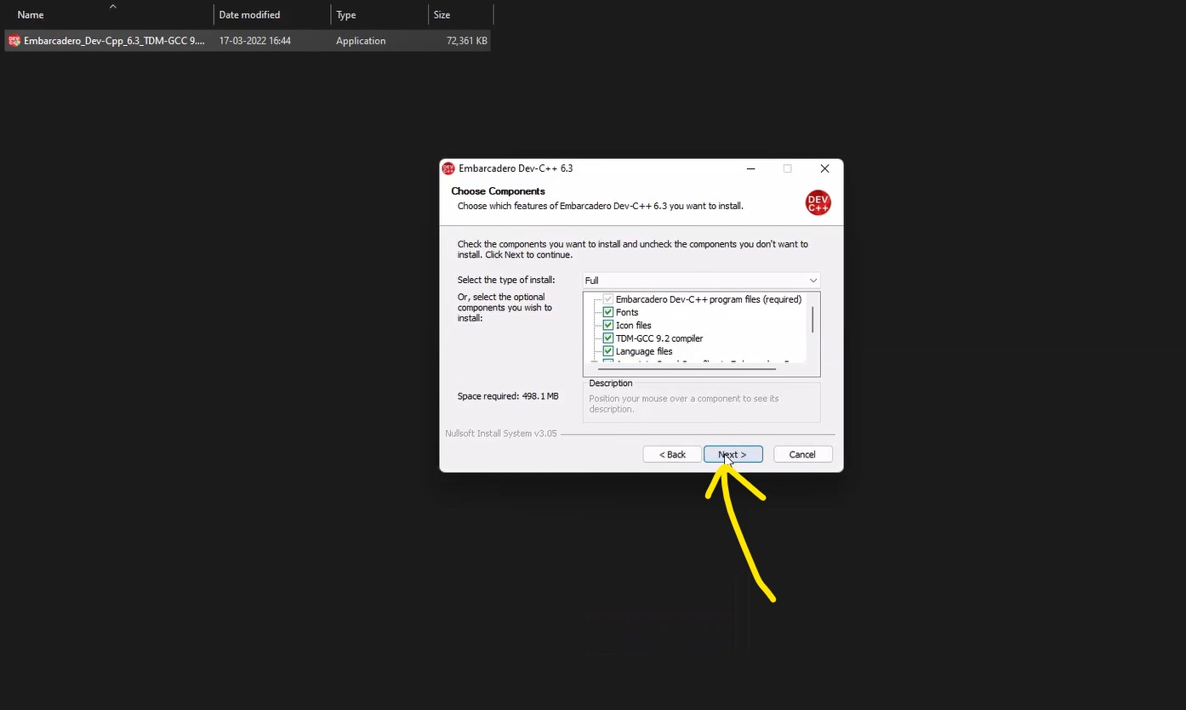Select the TDM-GCC 9.2 compiler label
This screenshot has height=710, width=1186.
(x=659, y=338)
